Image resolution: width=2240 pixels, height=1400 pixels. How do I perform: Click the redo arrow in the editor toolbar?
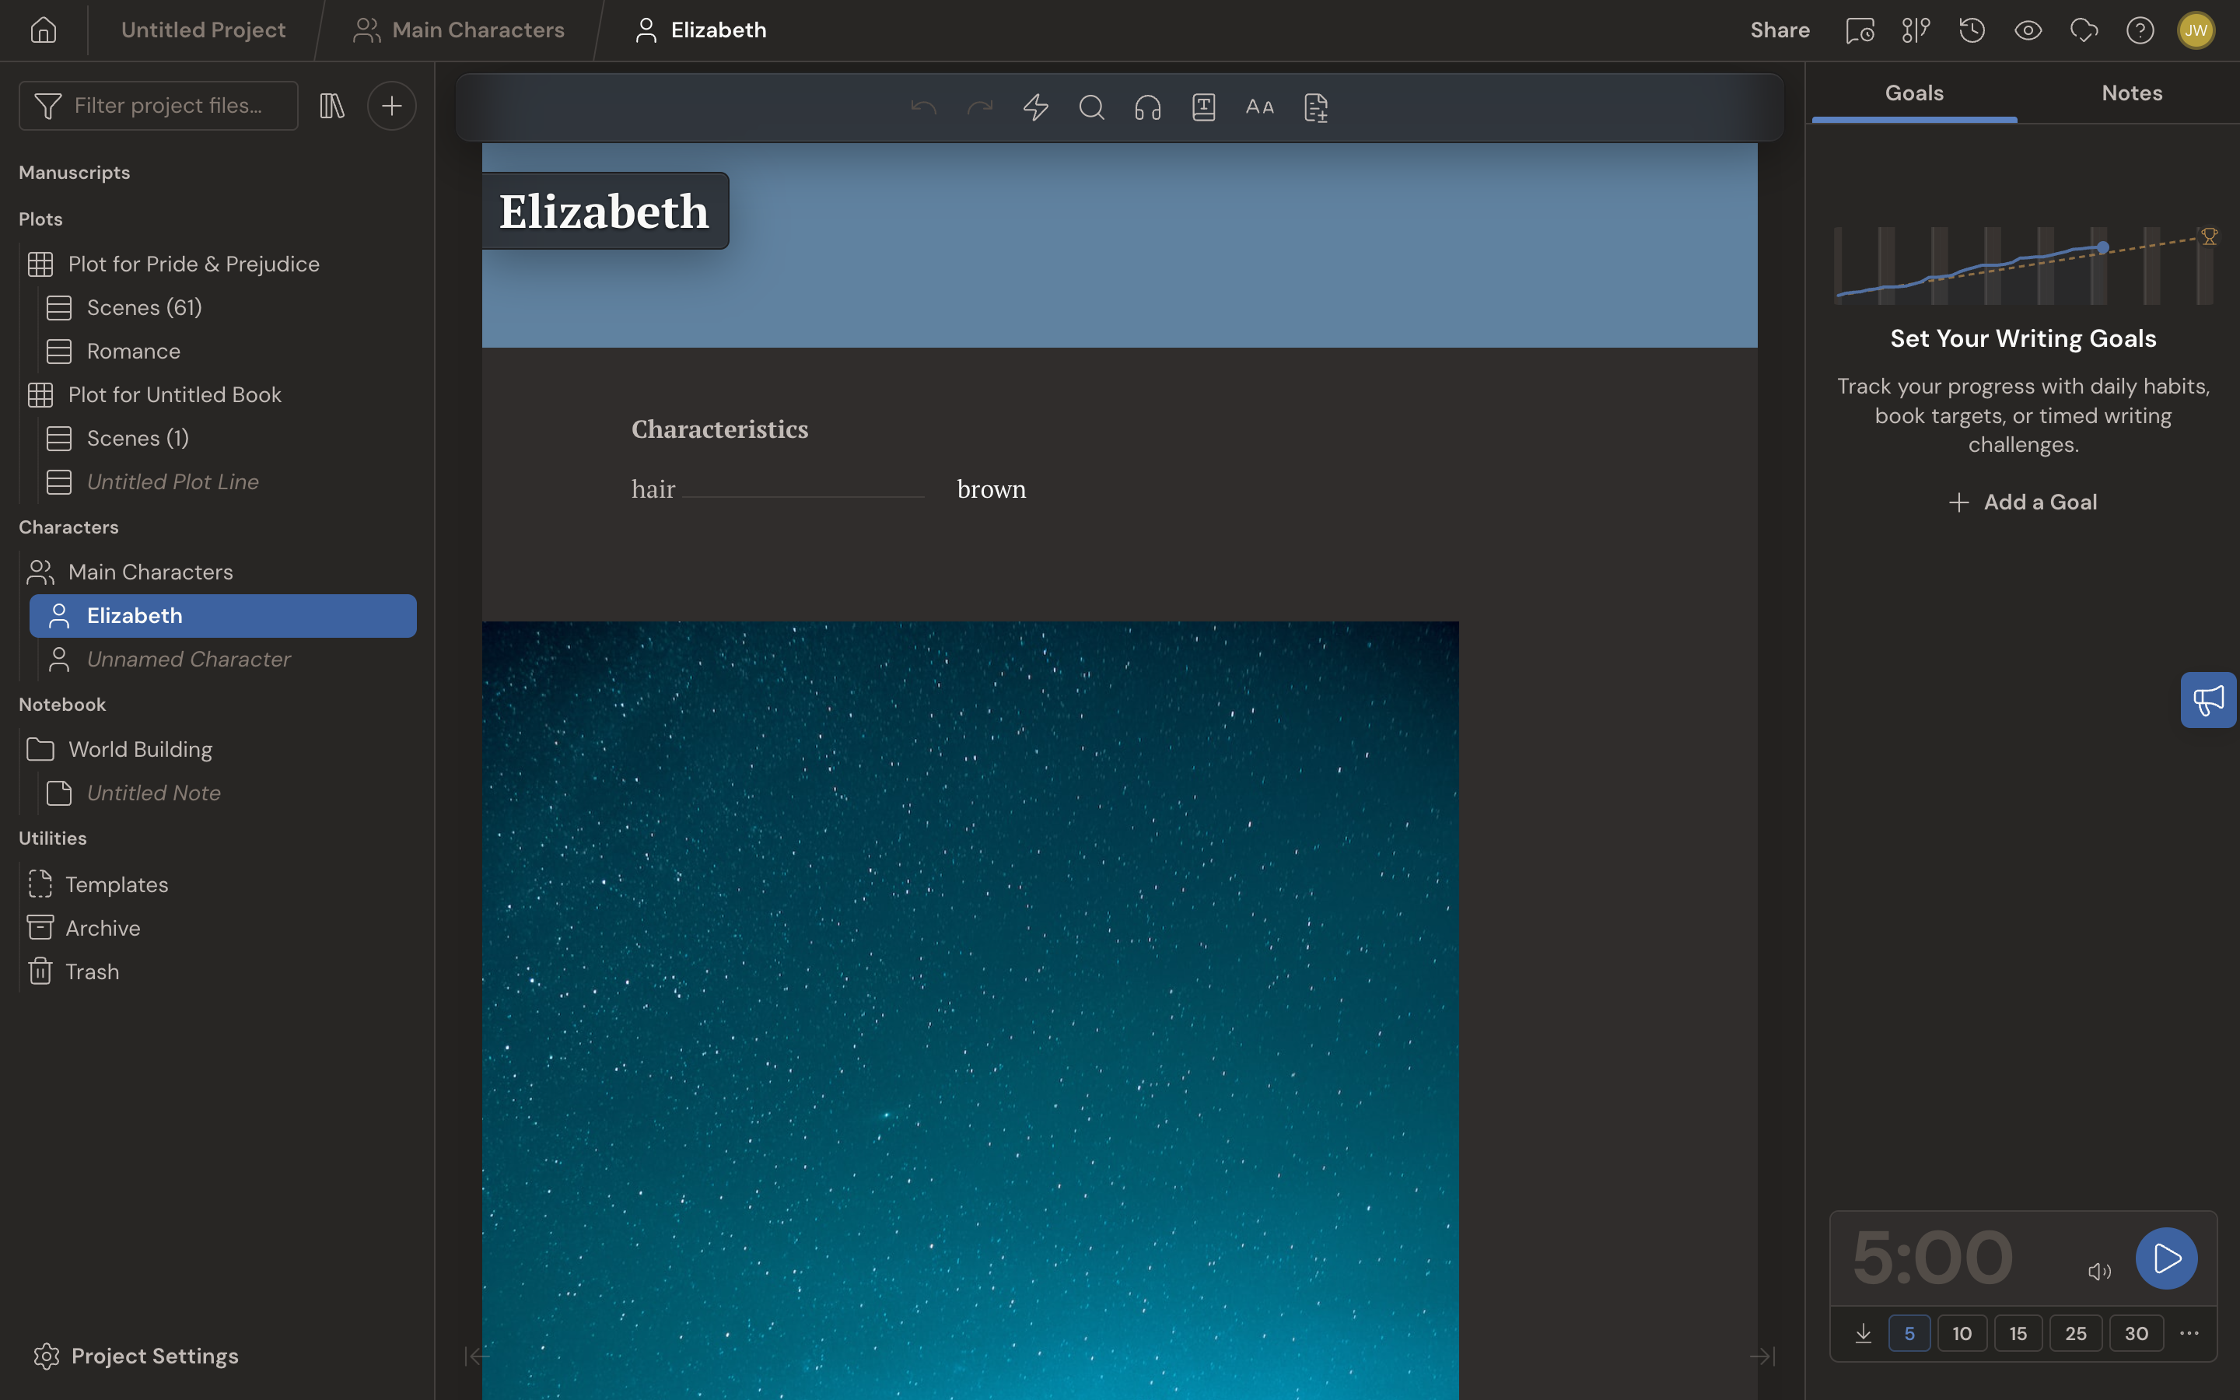(979, 107)
